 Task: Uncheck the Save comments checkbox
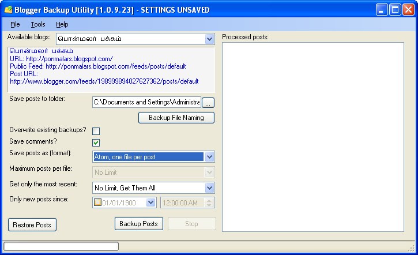[96, 142]
